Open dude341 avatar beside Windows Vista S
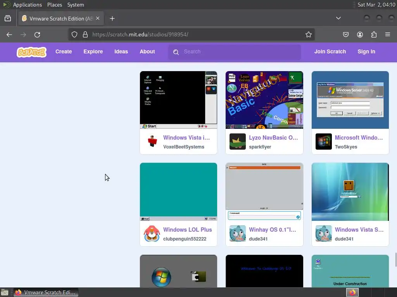Screen dimensions: 397x297 (324, 233)
